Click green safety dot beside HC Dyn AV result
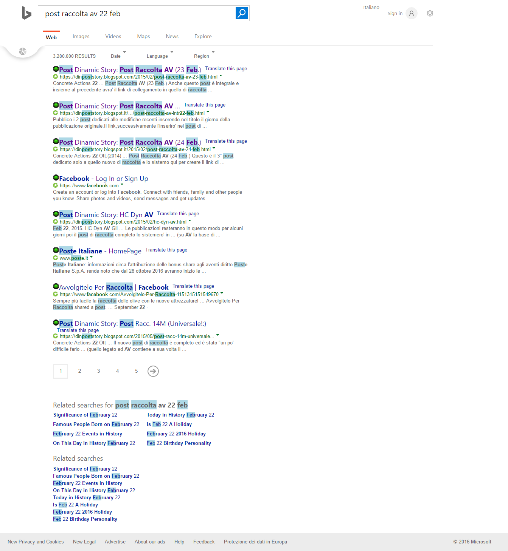The image size is (508, 551). point(56,214)
